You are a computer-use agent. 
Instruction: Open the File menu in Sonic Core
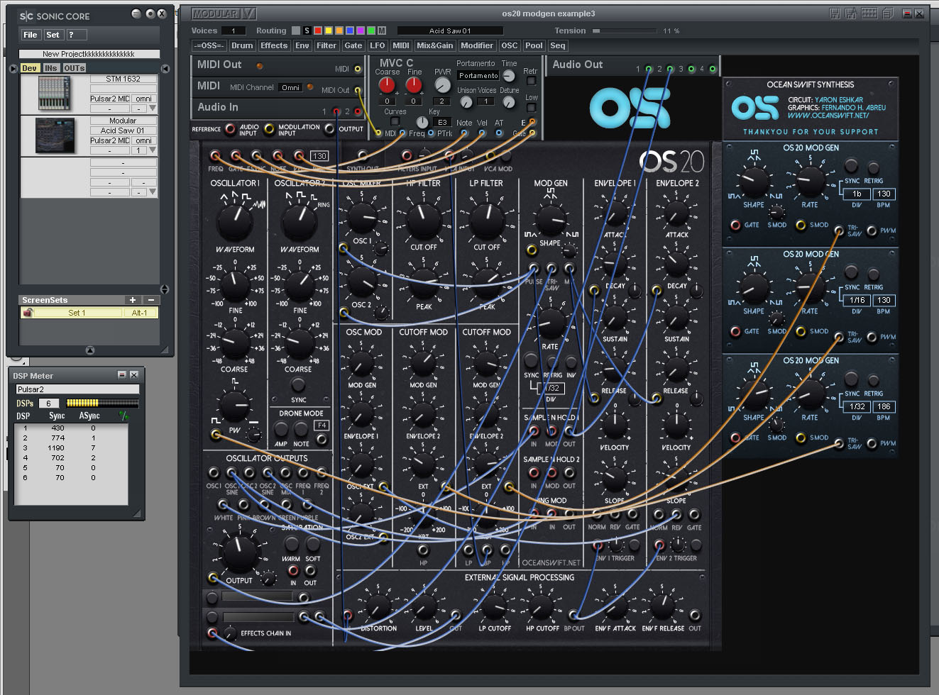30,35
